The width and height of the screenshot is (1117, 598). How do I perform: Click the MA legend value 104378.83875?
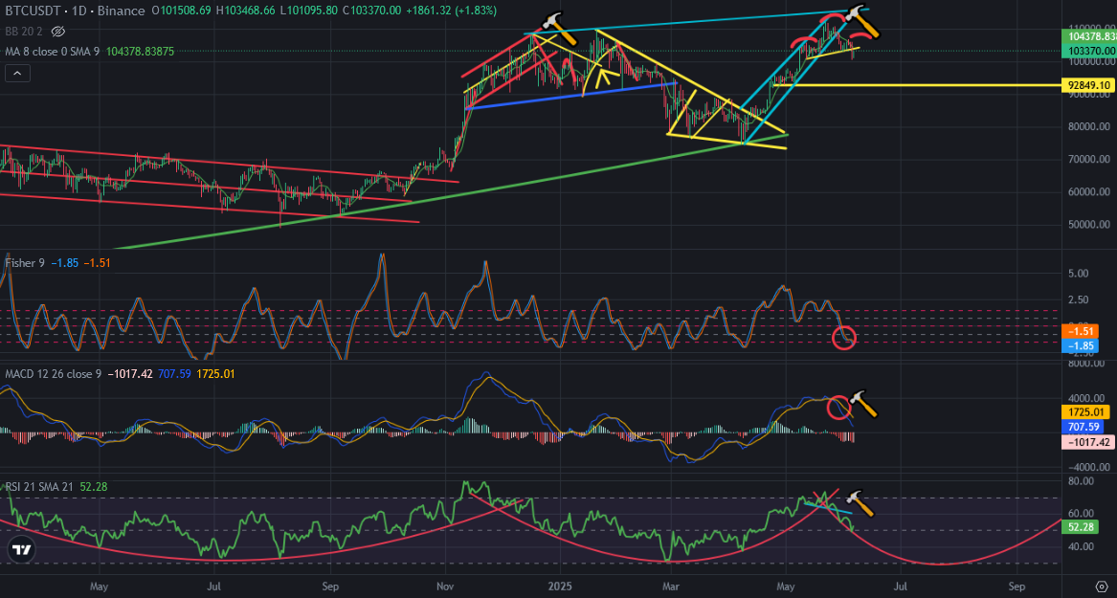coord(142,52)
